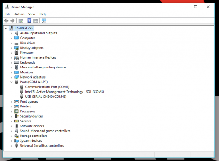Maximize the Device Manager window

click(x=196, y=7)
